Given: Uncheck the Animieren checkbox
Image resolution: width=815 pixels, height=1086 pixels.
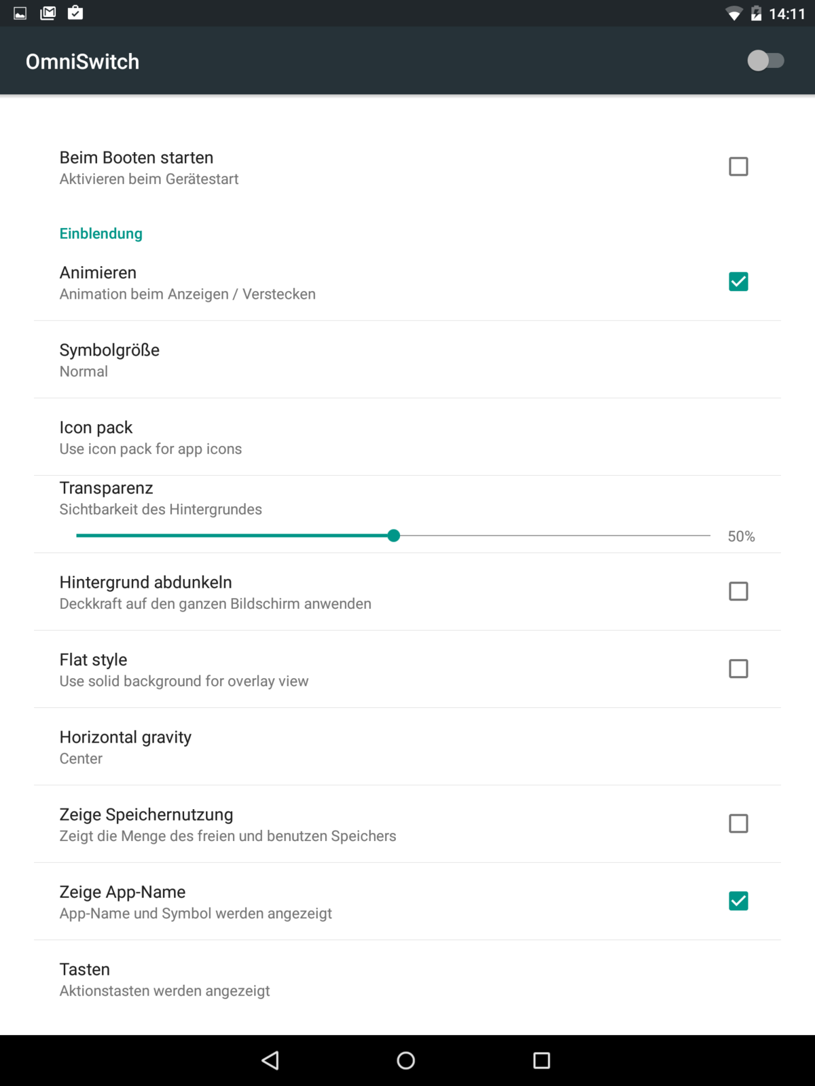Looking at the screenshot, I should tap(738, 282).
